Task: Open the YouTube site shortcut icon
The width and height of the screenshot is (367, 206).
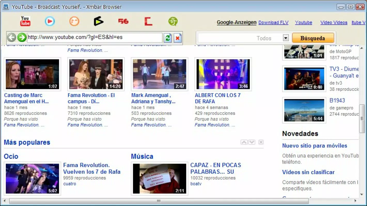Action: coord(25,21)
